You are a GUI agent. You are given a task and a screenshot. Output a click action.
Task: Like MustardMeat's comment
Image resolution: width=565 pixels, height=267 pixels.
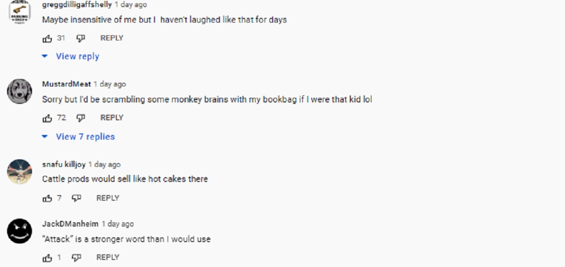[47, 118]
